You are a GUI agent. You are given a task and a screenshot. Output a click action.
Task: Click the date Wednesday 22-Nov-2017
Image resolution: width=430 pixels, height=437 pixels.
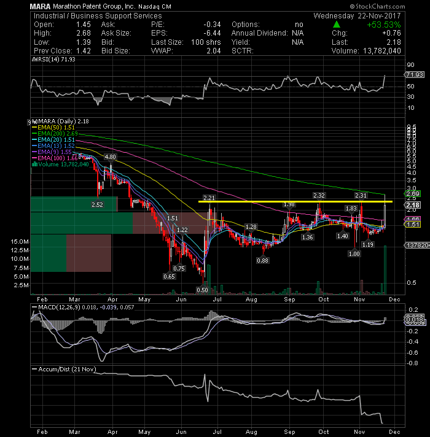click(357, 16)
